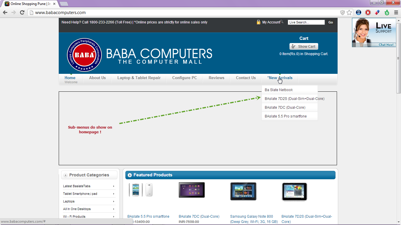Screen dimensions: 401x225
Task: Click the shield icon in address bar
Action: click(x=342, y=13)
